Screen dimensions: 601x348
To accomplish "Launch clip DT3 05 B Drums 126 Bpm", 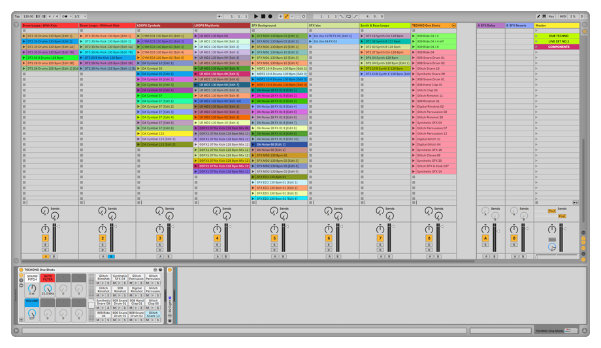I will (24, 58).
